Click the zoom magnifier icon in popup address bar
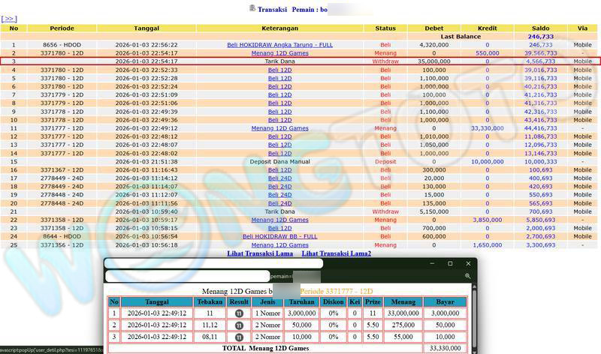Image resolution: width=601 pixels, height=354 pixels. 467,276
